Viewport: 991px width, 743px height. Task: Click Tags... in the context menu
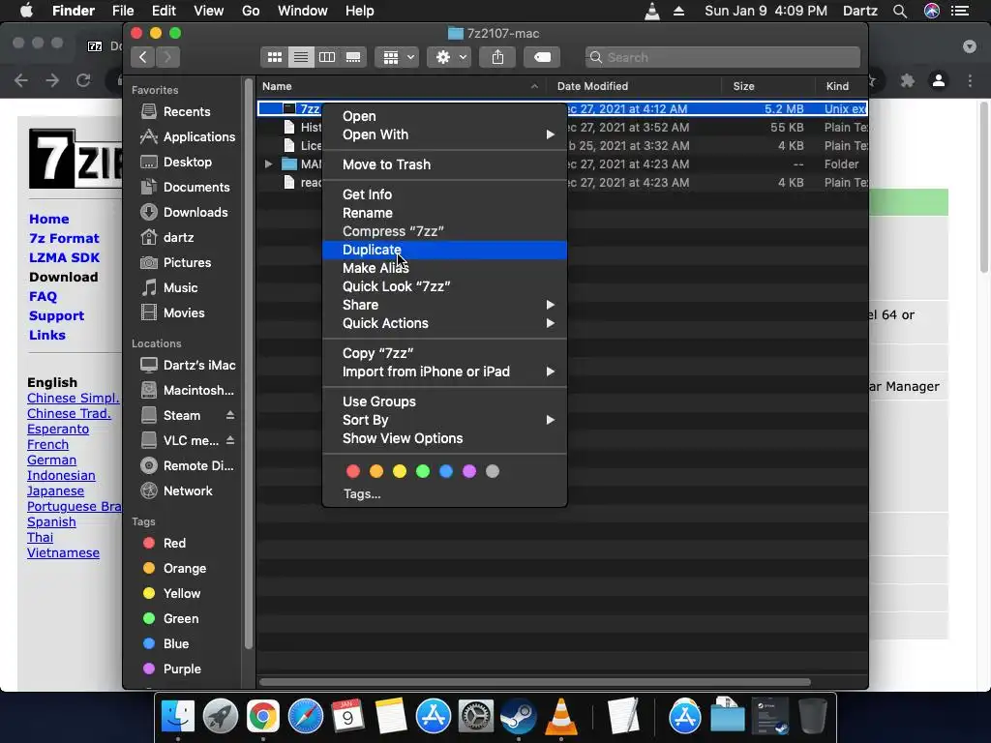coord(362,494)
